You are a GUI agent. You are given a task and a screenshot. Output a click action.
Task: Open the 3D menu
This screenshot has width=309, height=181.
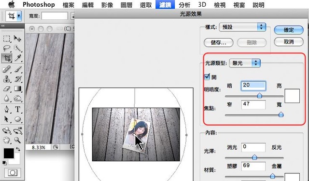click(x=202, y=4)
